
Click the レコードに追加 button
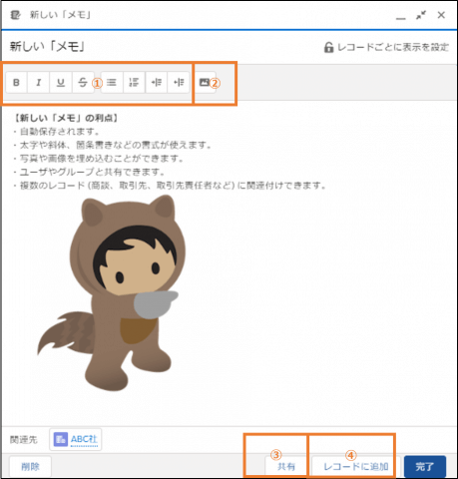click(356, 467)
